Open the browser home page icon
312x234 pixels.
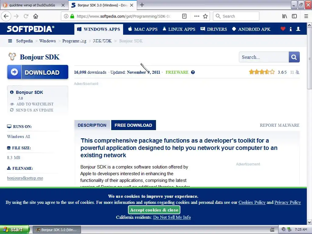pos(36,16)
